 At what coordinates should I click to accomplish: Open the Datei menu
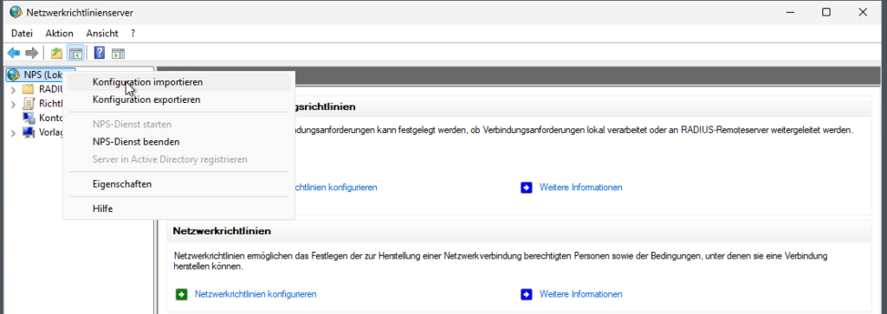pos(22,34)
